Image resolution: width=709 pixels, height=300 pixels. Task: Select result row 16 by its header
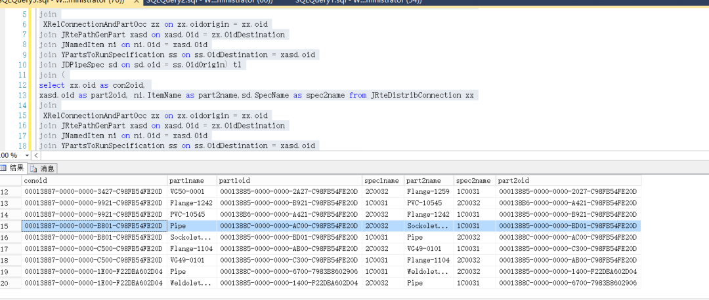(11, 237)
